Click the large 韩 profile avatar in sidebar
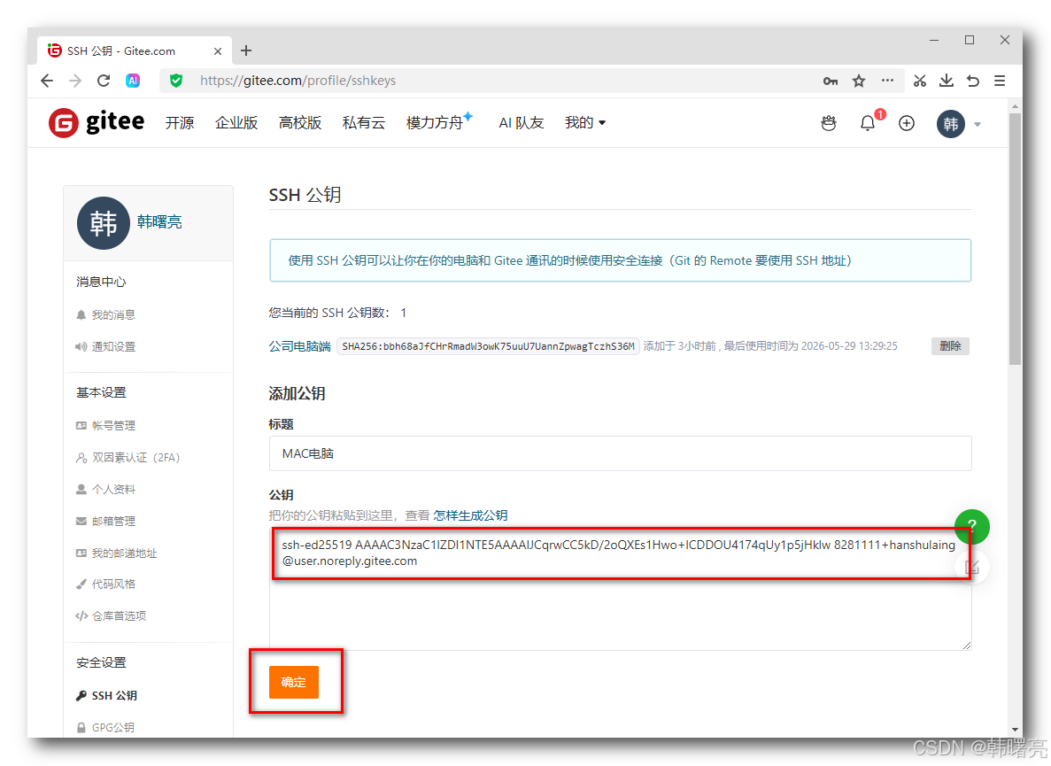The width and height of the screenshot is (1051, 766). point(104,223)
